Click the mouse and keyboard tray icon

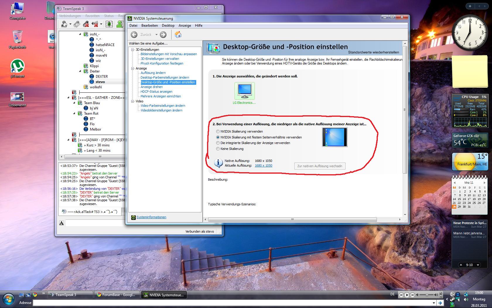pos(458,299)
